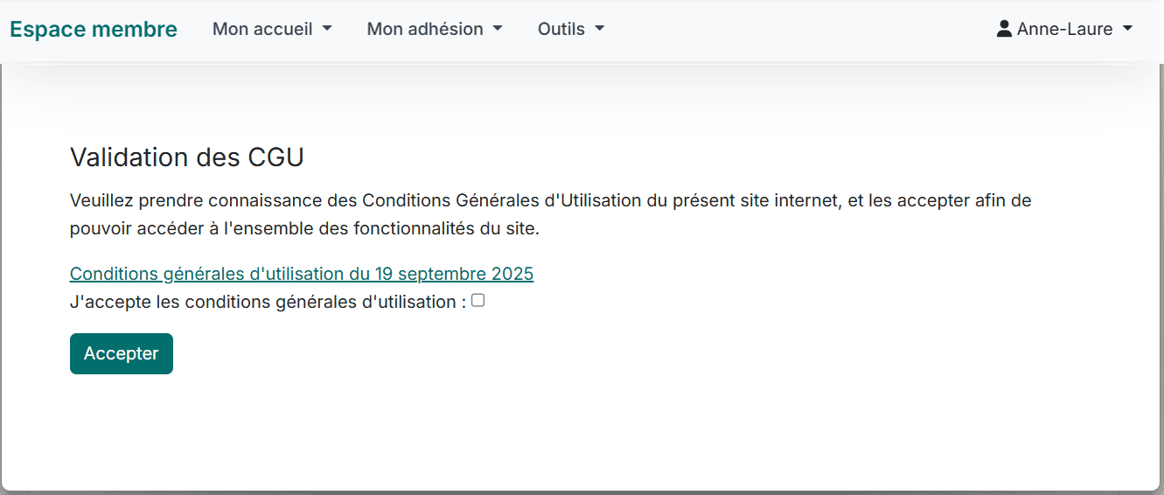
Task: Expand the arrow next to Mon accueil
Action: (x=327, y=29)
